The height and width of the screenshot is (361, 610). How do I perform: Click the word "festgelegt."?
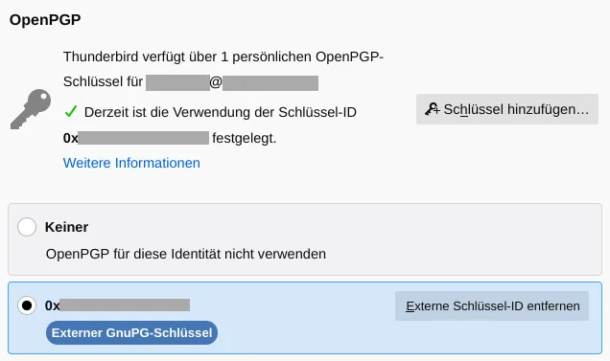[x=245, y=138]
